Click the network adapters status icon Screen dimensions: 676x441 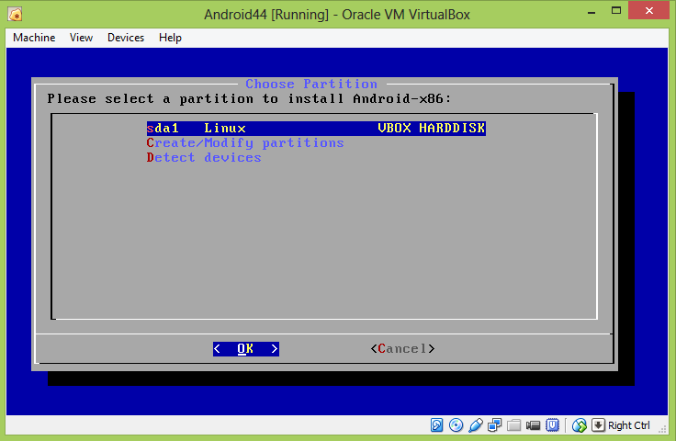(494, 425)
